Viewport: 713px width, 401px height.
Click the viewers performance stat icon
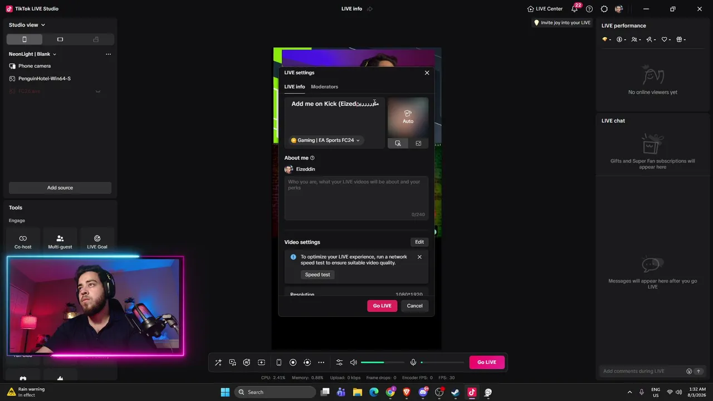[x=636, y=40]
